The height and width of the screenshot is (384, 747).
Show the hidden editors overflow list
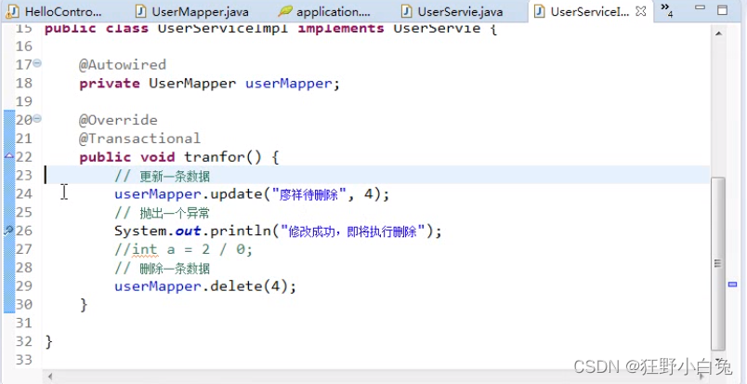pos(667,9)
